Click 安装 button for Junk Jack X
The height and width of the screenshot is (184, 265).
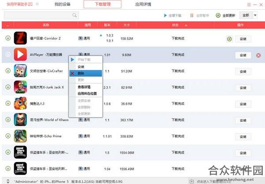pyautogui.click(x=243, y=88)
